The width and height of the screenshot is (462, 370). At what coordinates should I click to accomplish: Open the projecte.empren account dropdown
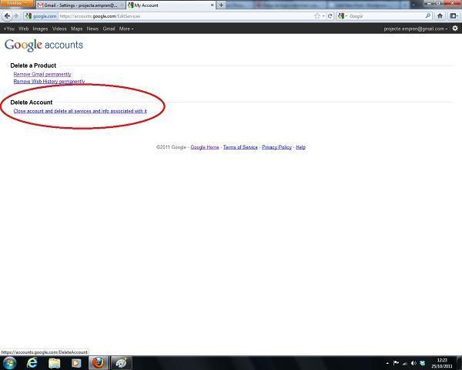pyautogui.click(x=416, y=29)
